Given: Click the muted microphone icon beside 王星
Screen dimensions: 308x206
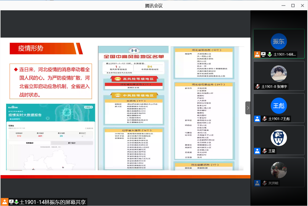Looking at the screenshot, I should [265, 151].
